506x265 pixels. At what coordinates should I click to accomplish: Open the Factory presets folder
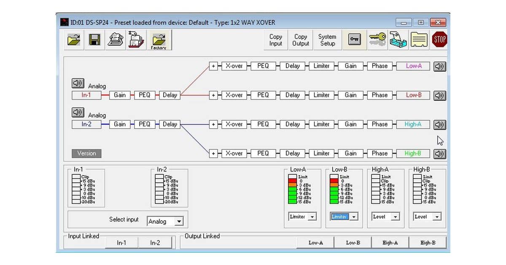tap(159, 41)
